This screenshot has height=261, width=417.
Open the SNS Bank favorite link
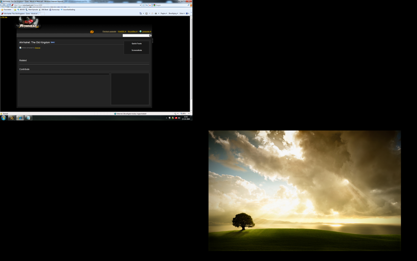(x=44, y=10)
